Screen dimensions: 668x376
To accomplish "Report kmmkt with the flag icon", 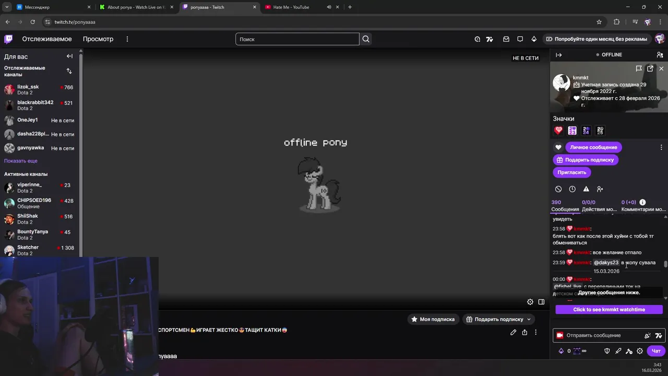I will coord(639,68).
